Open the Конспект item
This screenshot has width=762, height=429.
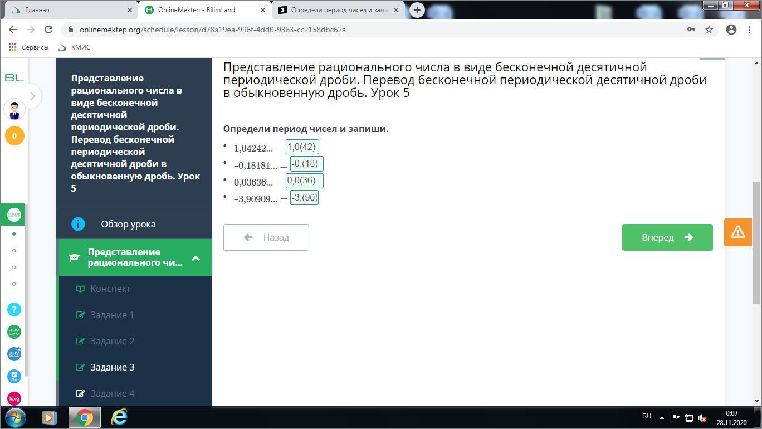110,289
